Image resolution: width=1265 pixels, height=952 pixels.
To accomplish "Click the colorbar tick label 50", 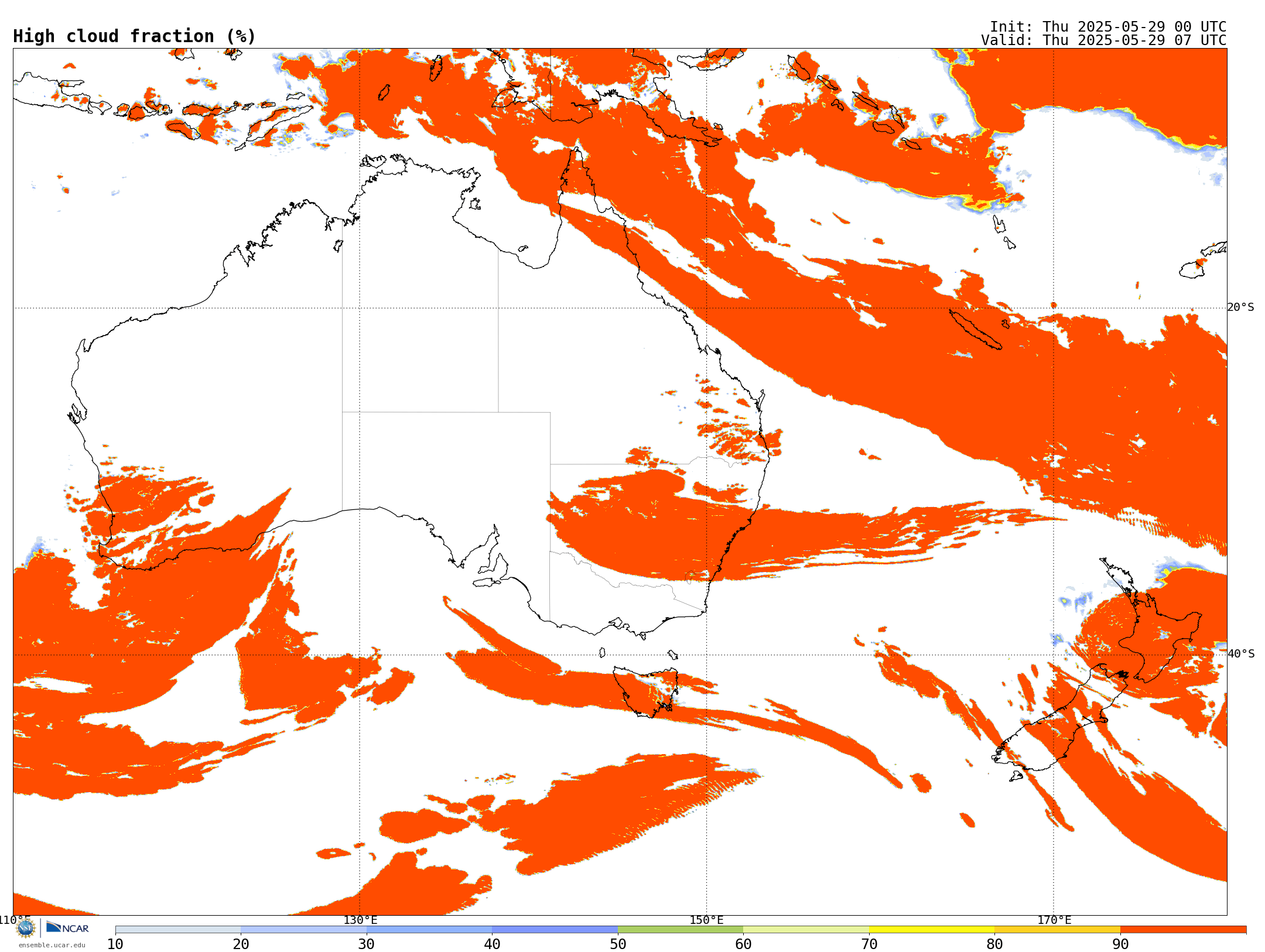I will coord(618,944).
